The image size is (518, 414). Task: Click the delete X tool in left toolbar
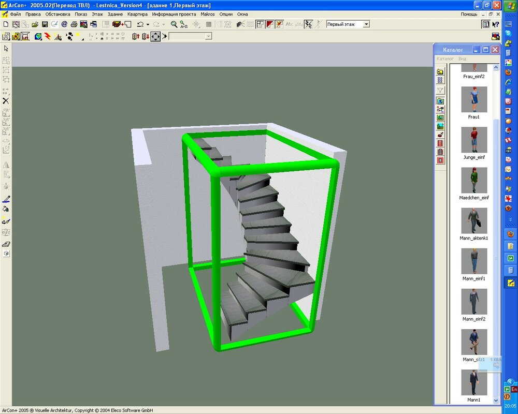6,101
